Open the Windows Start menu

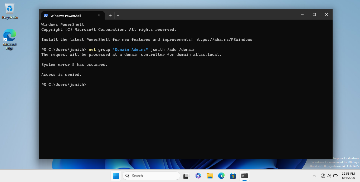click(x=116, y=176)
